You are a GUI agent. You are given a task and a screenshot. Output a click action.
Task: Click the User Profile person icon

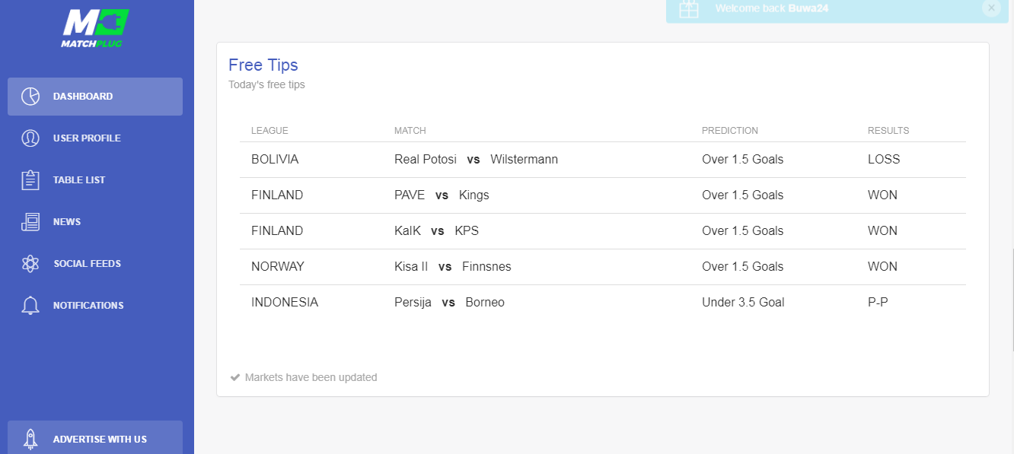click(30, 138)
